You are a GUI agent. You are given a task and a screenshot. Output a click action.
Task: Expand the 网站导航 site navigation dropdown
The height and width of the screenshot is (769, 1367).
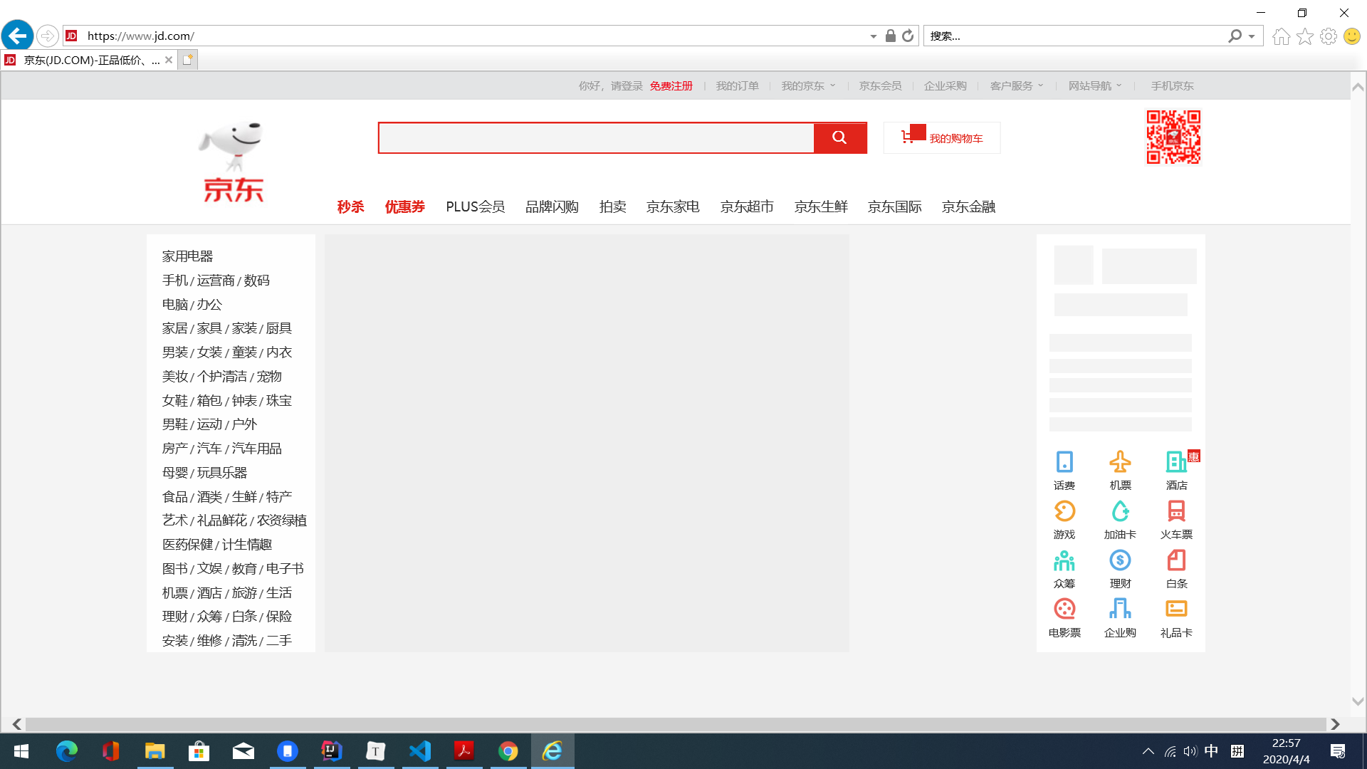tap(1094, 86)
